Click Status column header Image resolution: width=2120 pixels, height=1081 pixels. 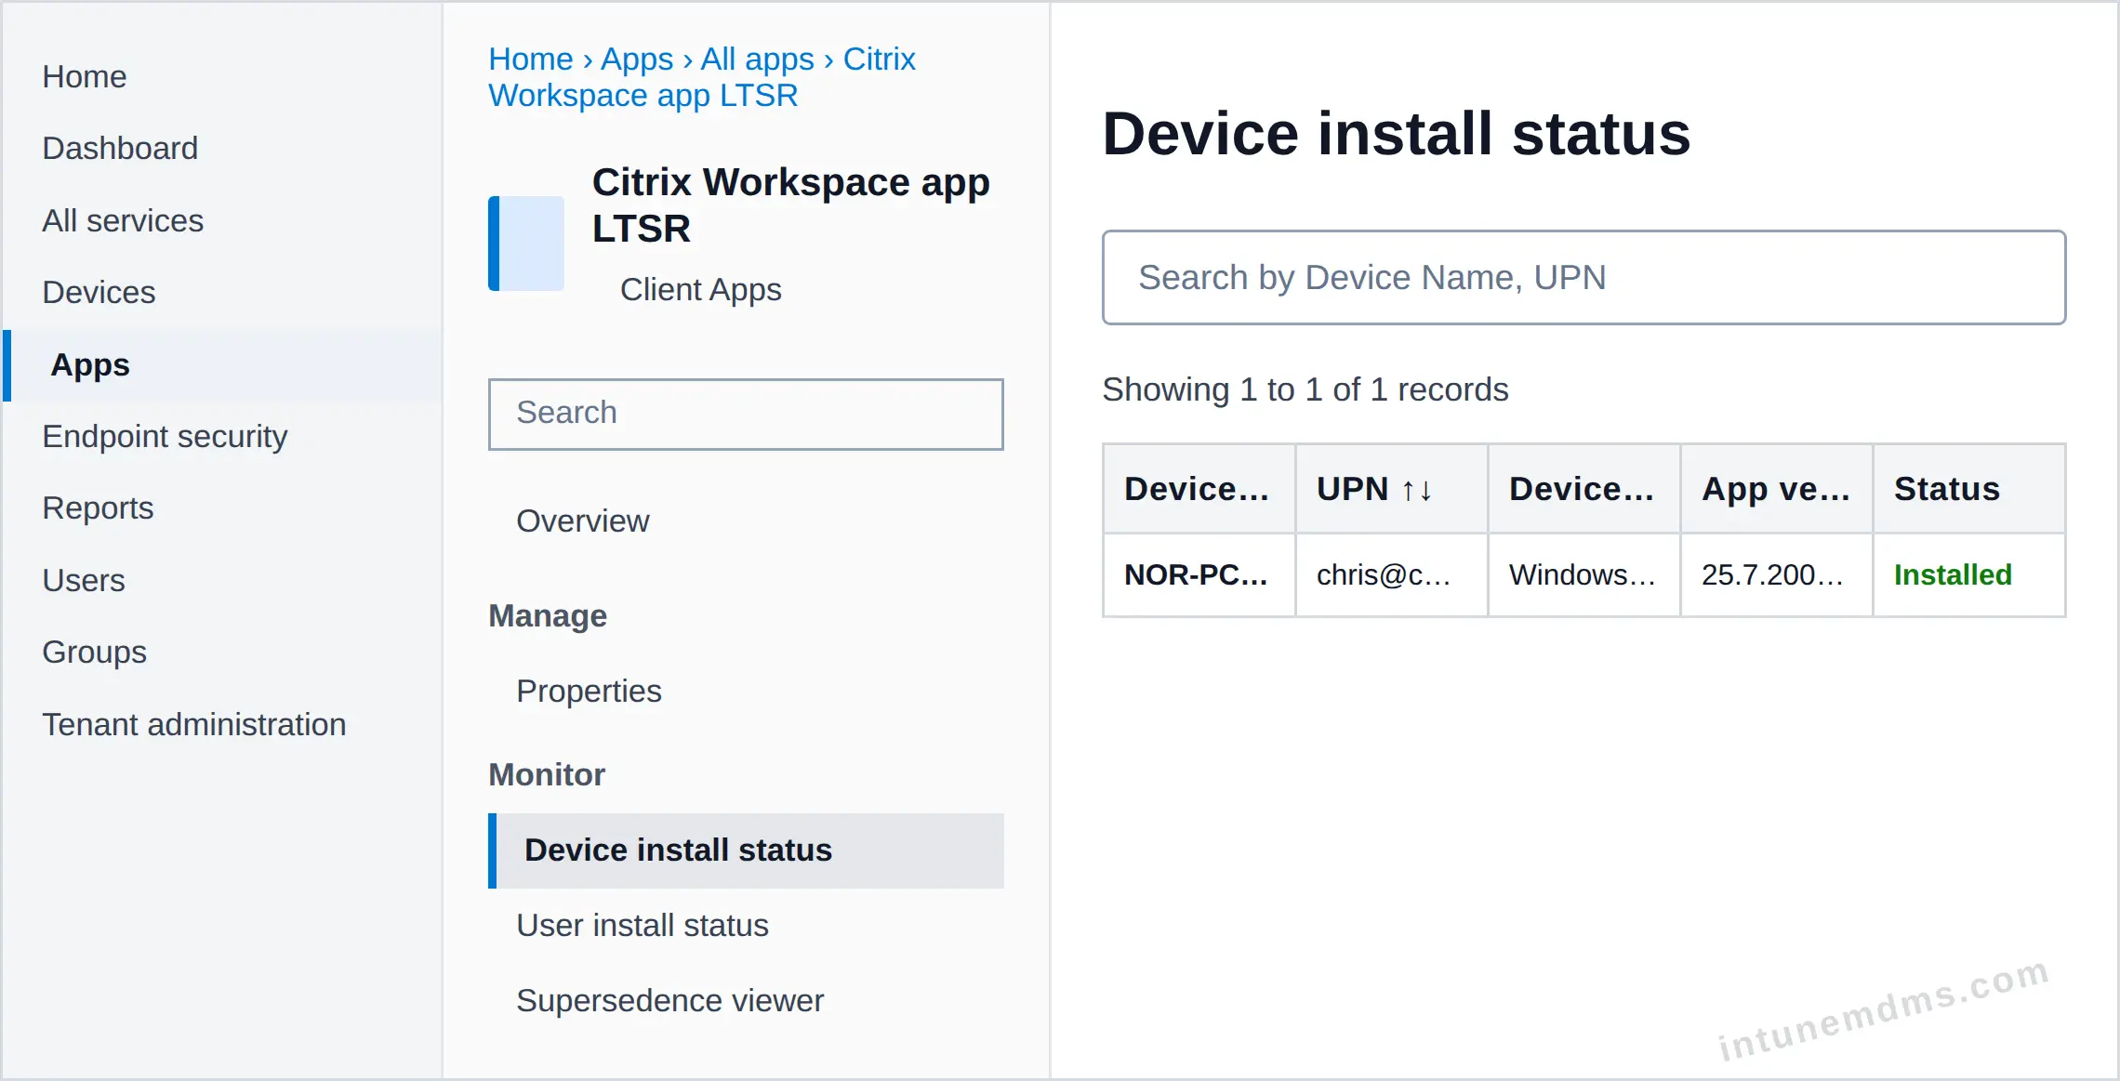tap(1968, 489)
